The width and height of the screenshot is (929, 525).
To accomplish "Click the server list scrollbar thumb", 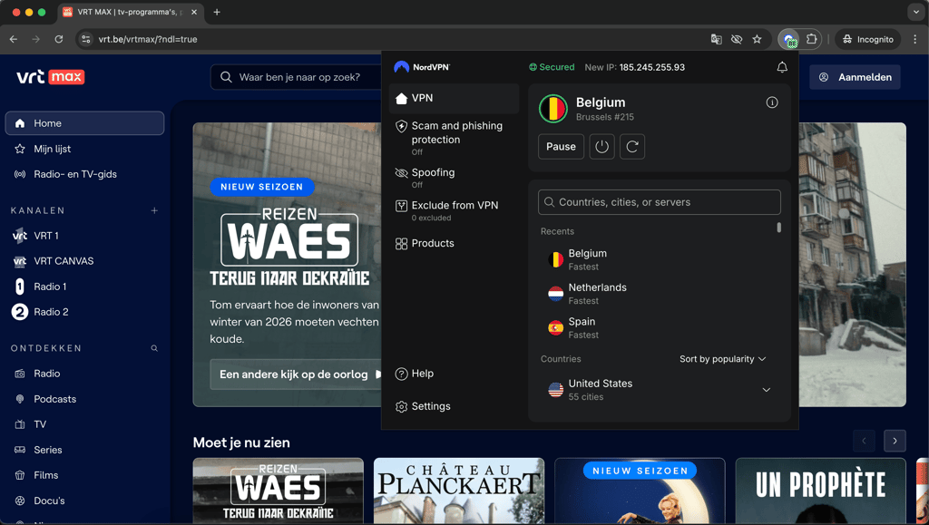I will [778, 228].
